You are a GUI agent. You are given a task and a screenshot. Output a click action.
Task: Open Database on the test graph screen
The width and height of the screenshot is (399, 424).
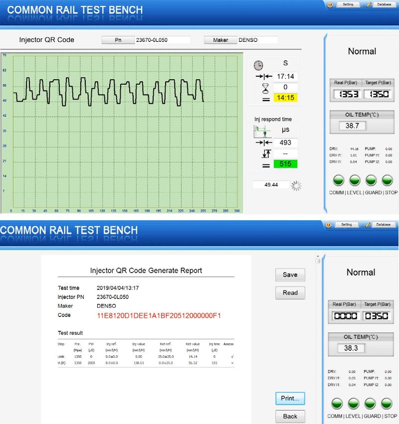[384, 4]
